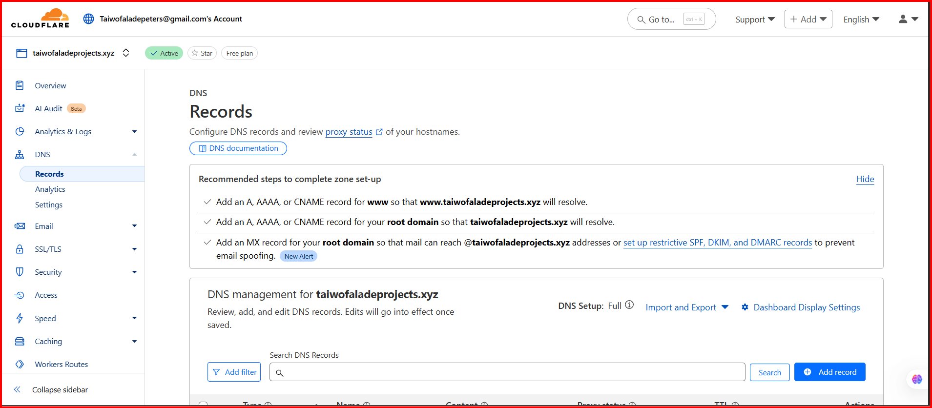Open the Access page
This screenshot has height=408, width=932.
46,295
